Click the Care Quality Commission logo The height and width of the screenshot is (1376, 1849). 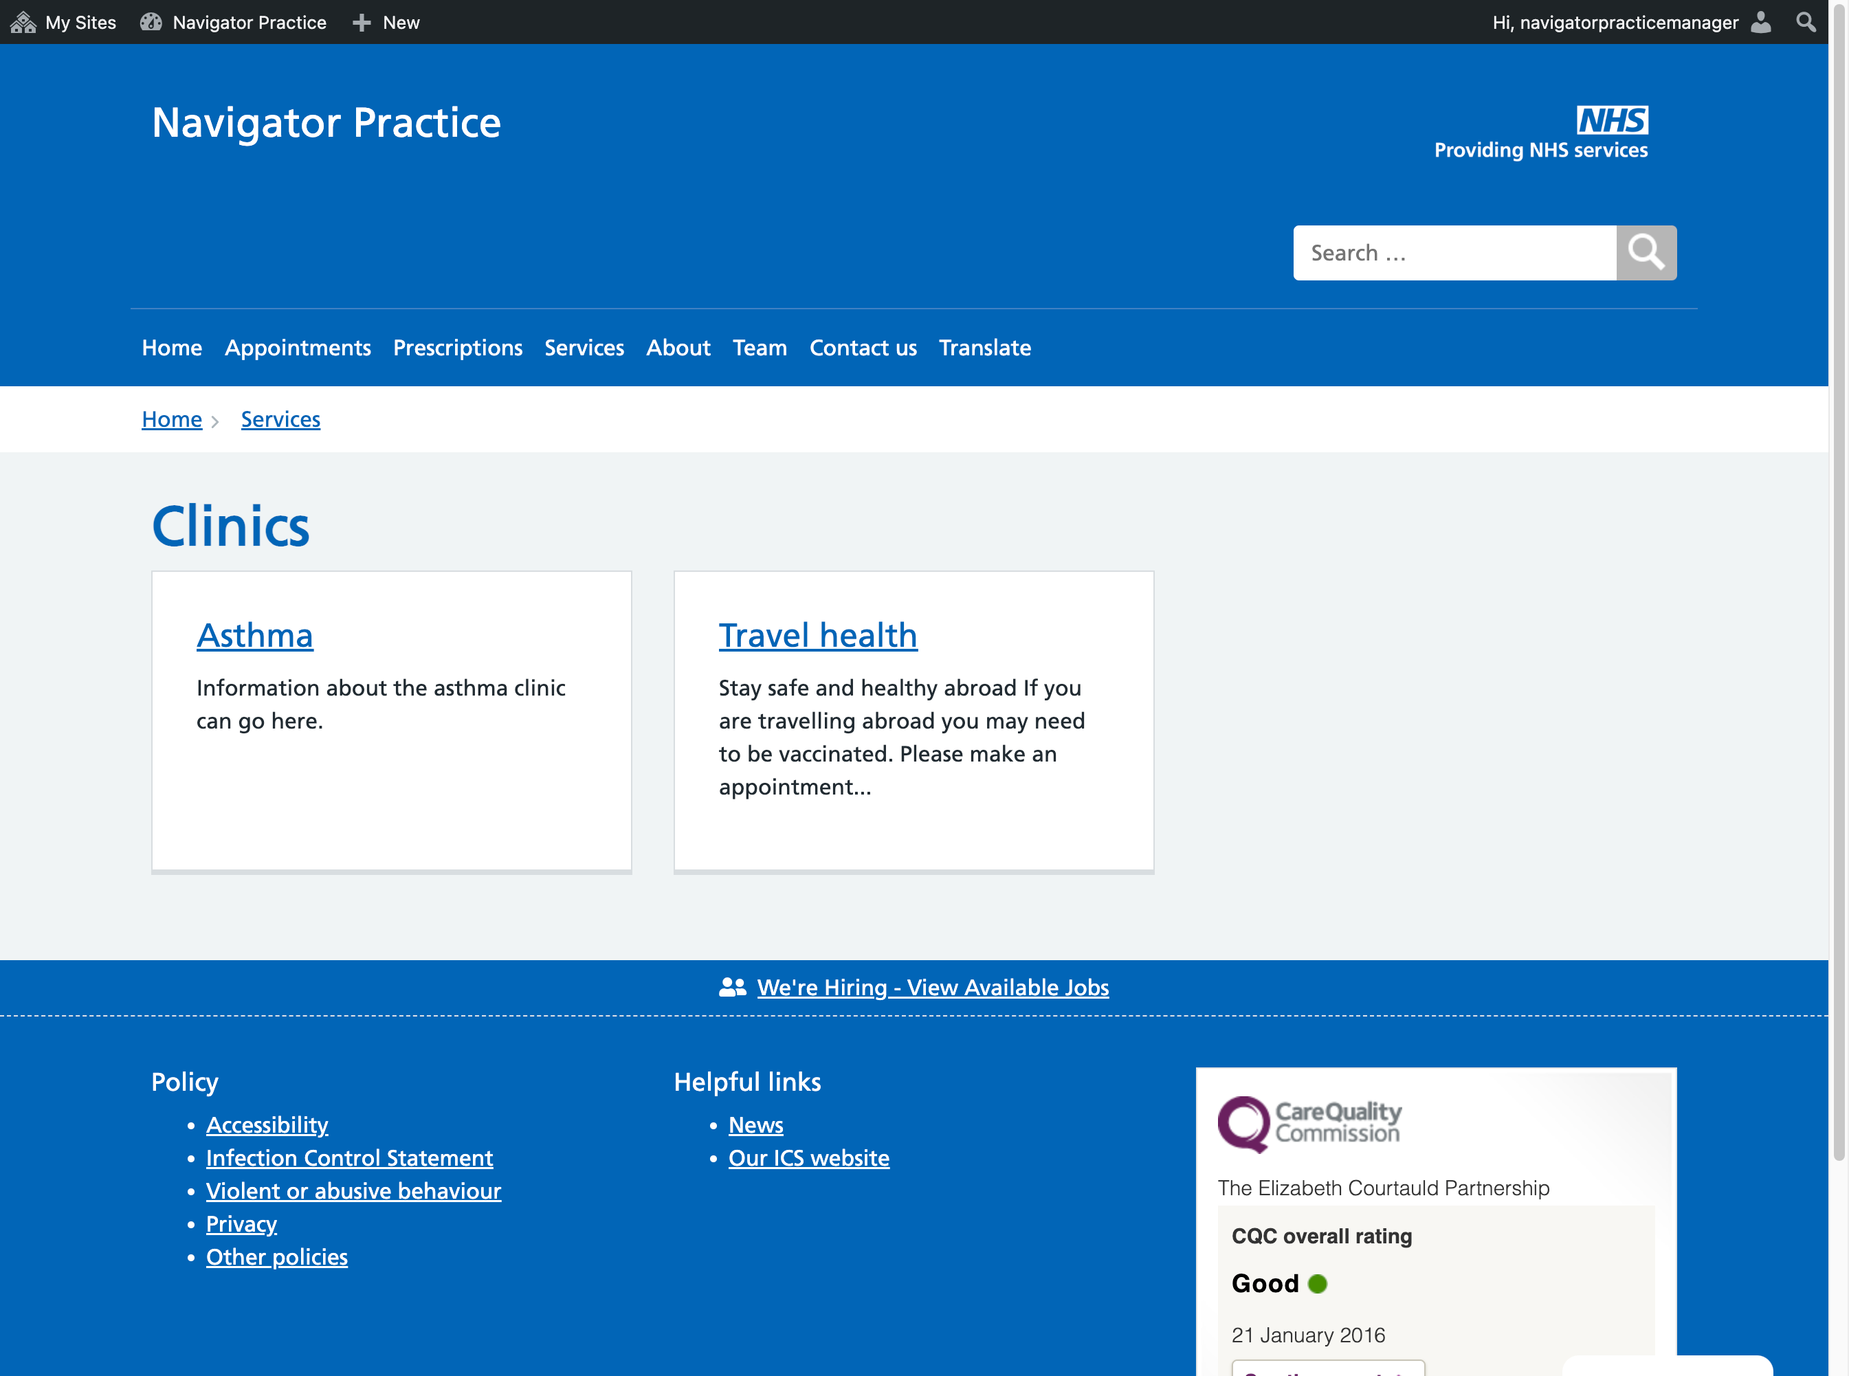(1309, 1124)
